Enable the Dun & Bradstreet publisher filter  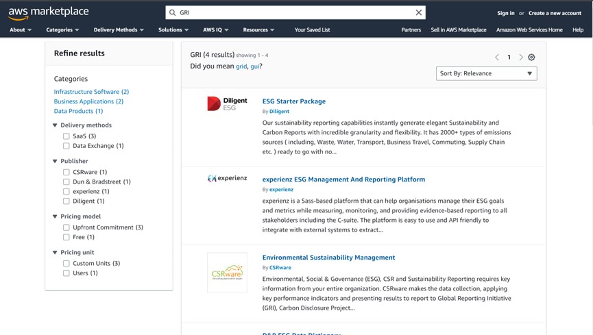pos(66,182)
